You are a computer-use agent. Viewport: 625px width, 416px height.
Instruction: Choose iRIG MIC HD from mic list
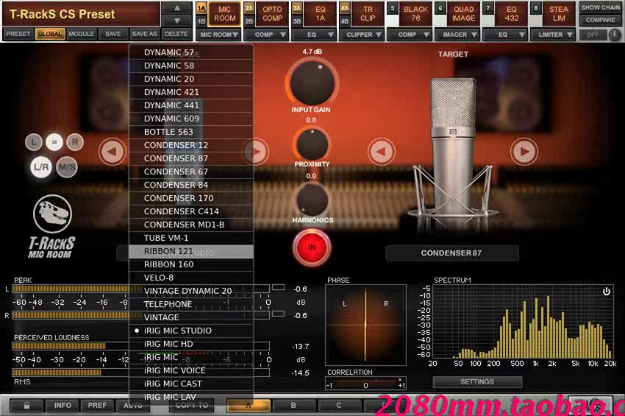tap(191, 344)
